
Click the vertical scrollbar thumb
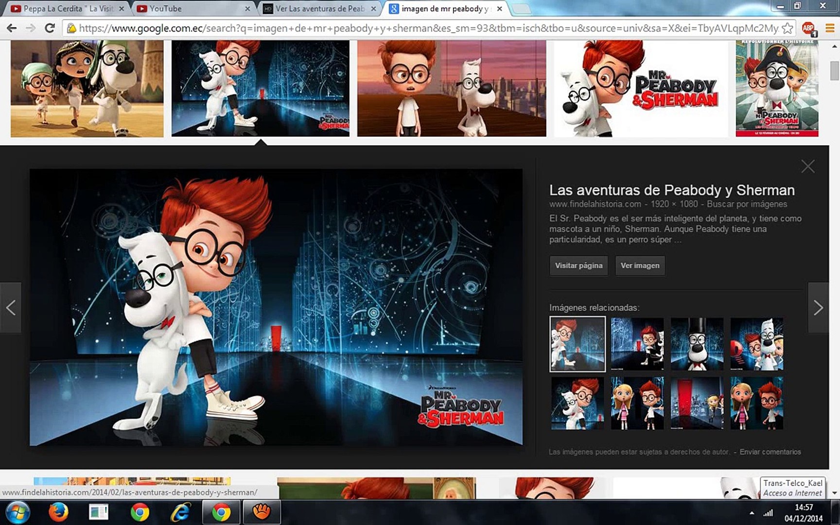click(x=835, y=70)
